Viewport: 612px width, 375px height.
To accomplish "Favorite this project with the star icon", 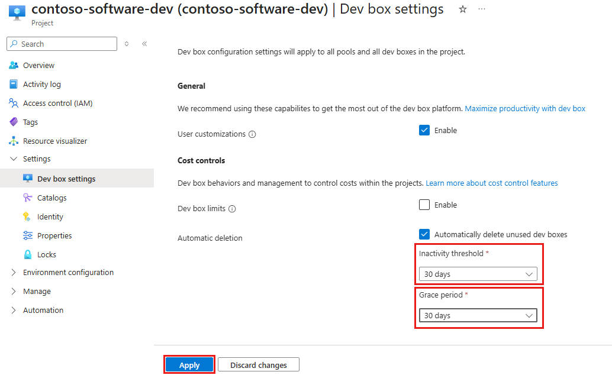I will pos(462,9).
